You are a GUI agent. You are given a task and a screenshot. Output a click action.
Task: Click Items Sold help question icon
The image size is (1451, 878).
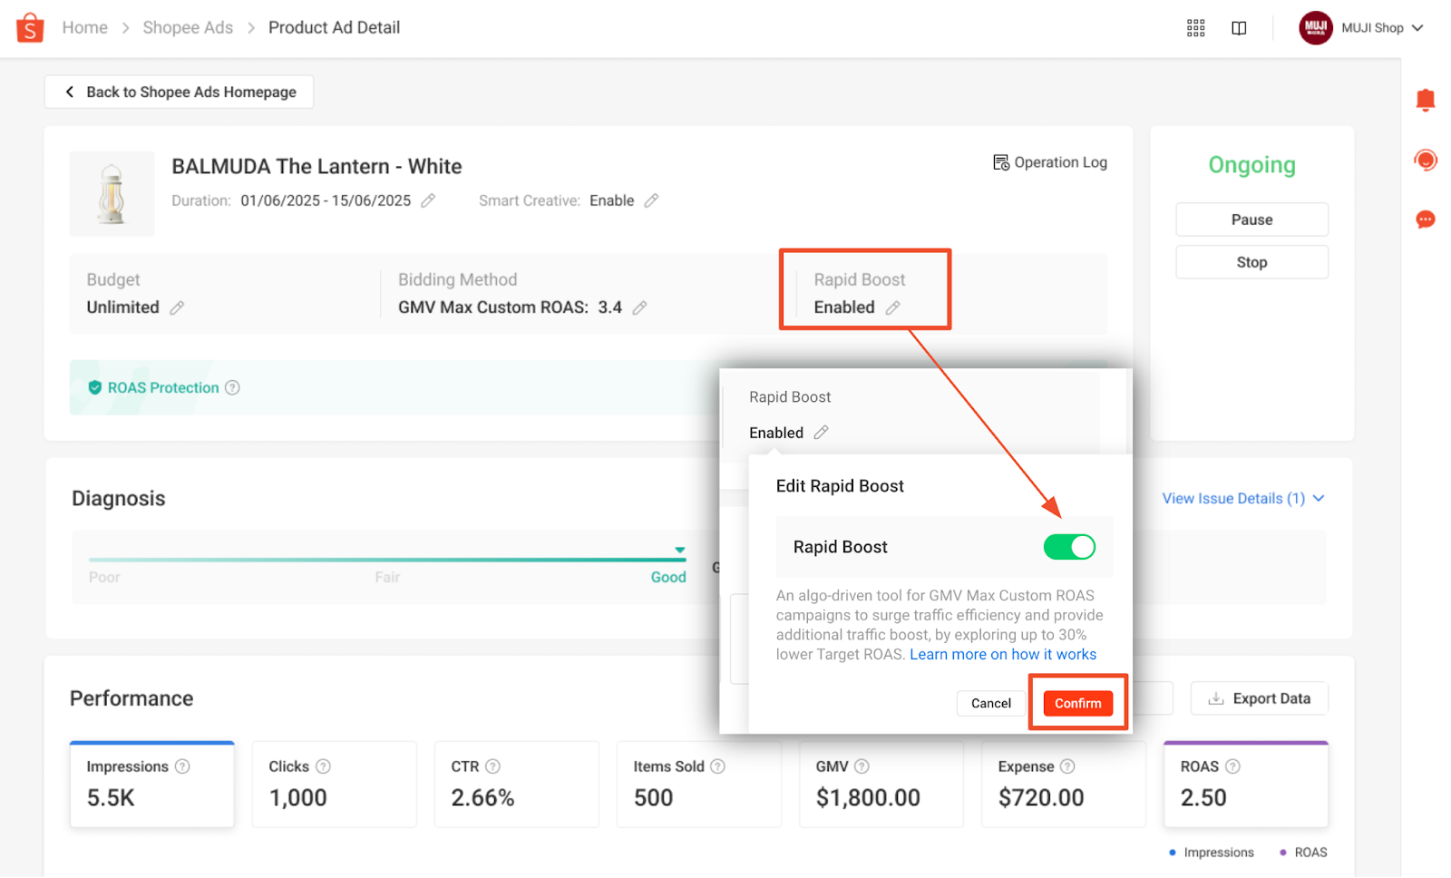coord(717,766)
